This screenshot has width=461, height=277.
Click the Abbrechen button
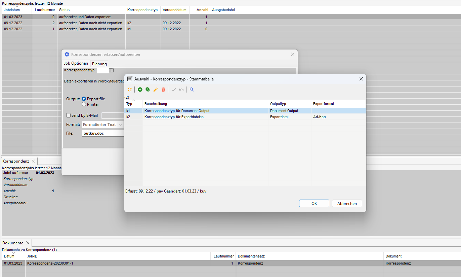point(347,203)
